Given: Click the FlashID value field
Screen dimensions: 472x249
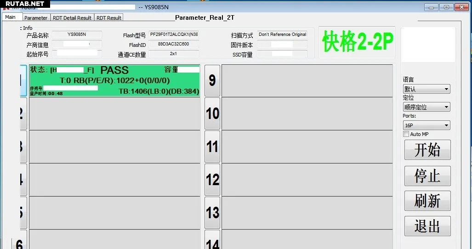Looking at the screenshot, I should (x=174, y=45).
